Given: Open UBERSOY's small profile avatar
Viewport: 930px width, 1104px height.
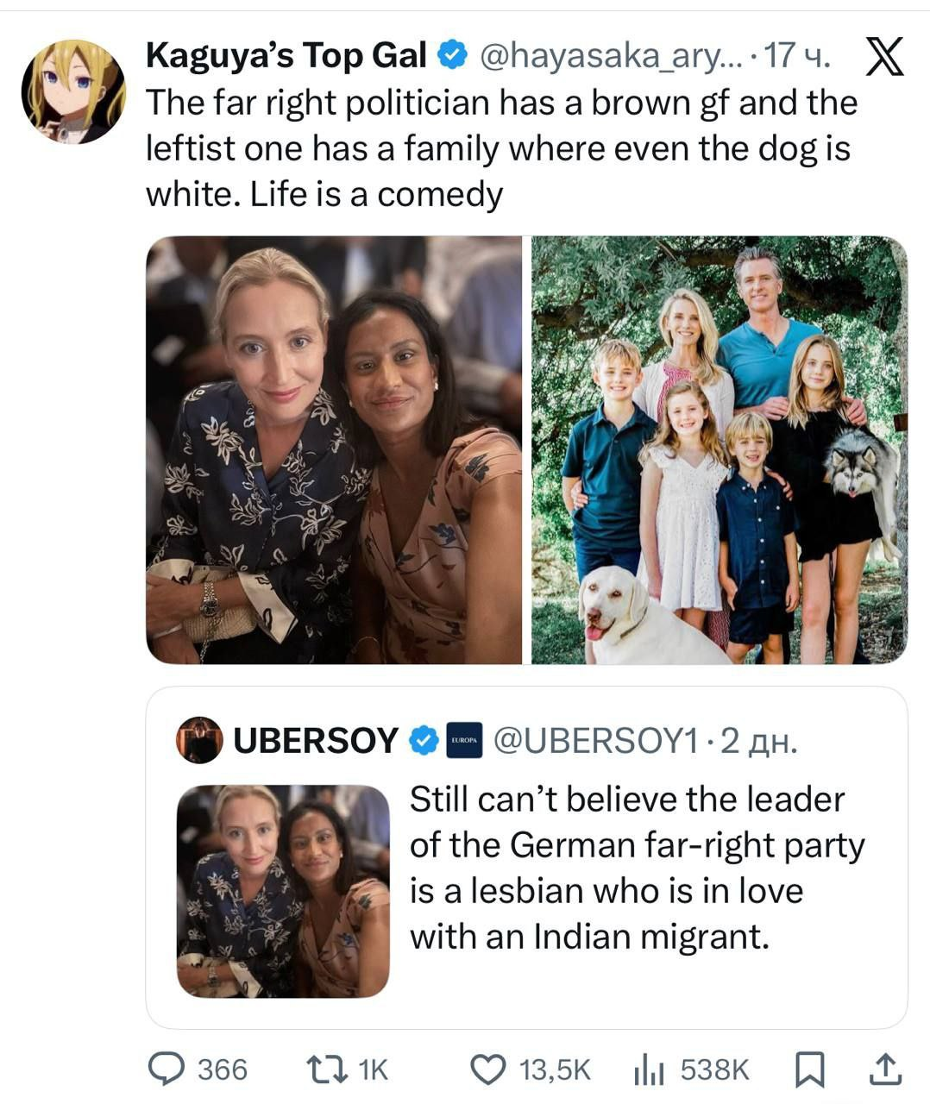Looking at the screenshot, I should pyautogui.click(x=198, y=740).
